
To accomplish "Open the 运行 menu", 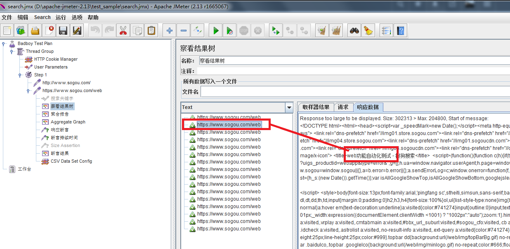I will pos(61,17).
